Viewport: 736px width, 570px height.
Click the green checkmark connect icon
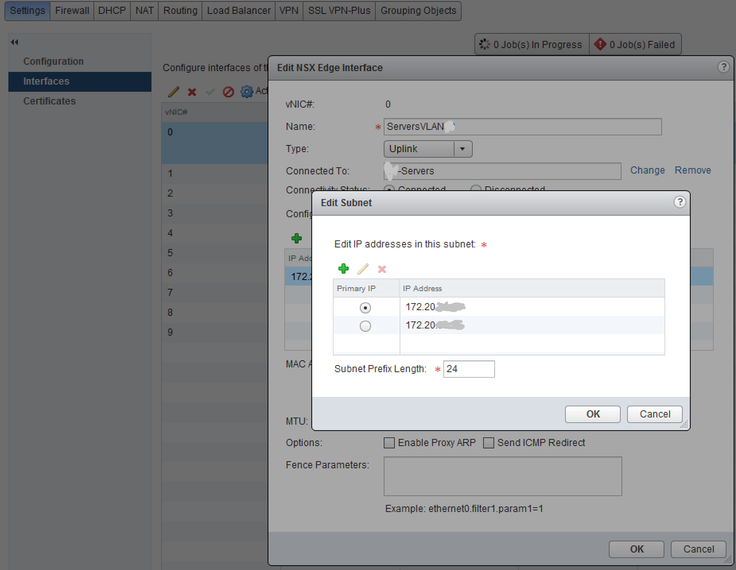tap(210, 92)
